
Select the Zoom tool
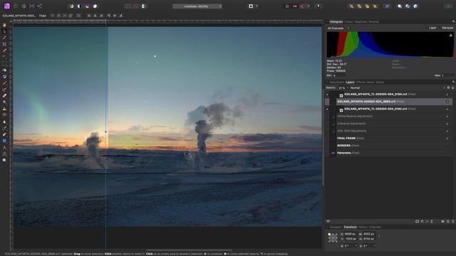click(4, 160)
